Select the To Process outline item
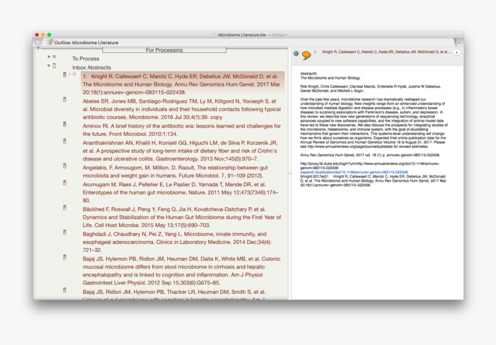 point(86,59)
